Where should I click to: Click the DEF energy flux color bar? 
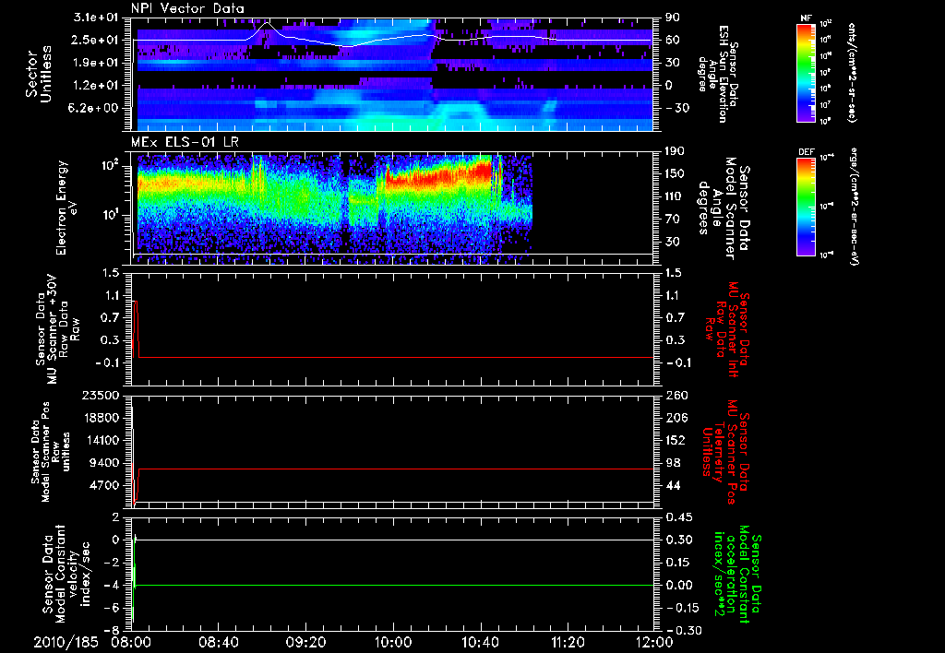[x=807, y=208]
